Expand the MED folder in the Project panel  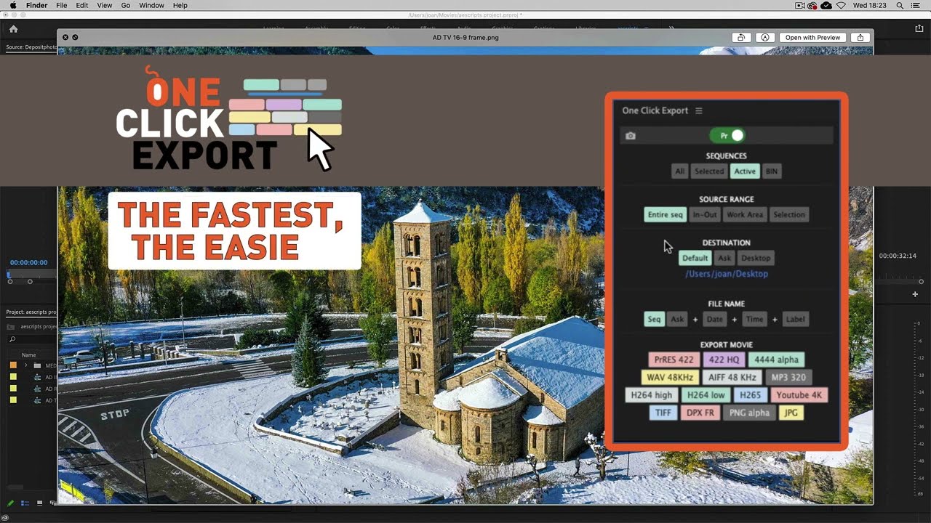pos(26,365)
